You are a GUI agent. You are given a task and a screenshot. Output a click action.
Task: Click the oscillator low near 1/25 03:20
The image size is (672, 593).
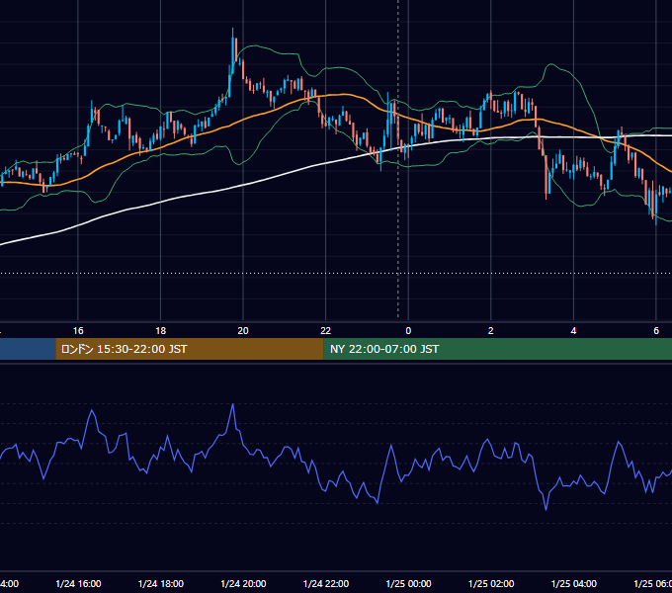(x=546, y=509)
